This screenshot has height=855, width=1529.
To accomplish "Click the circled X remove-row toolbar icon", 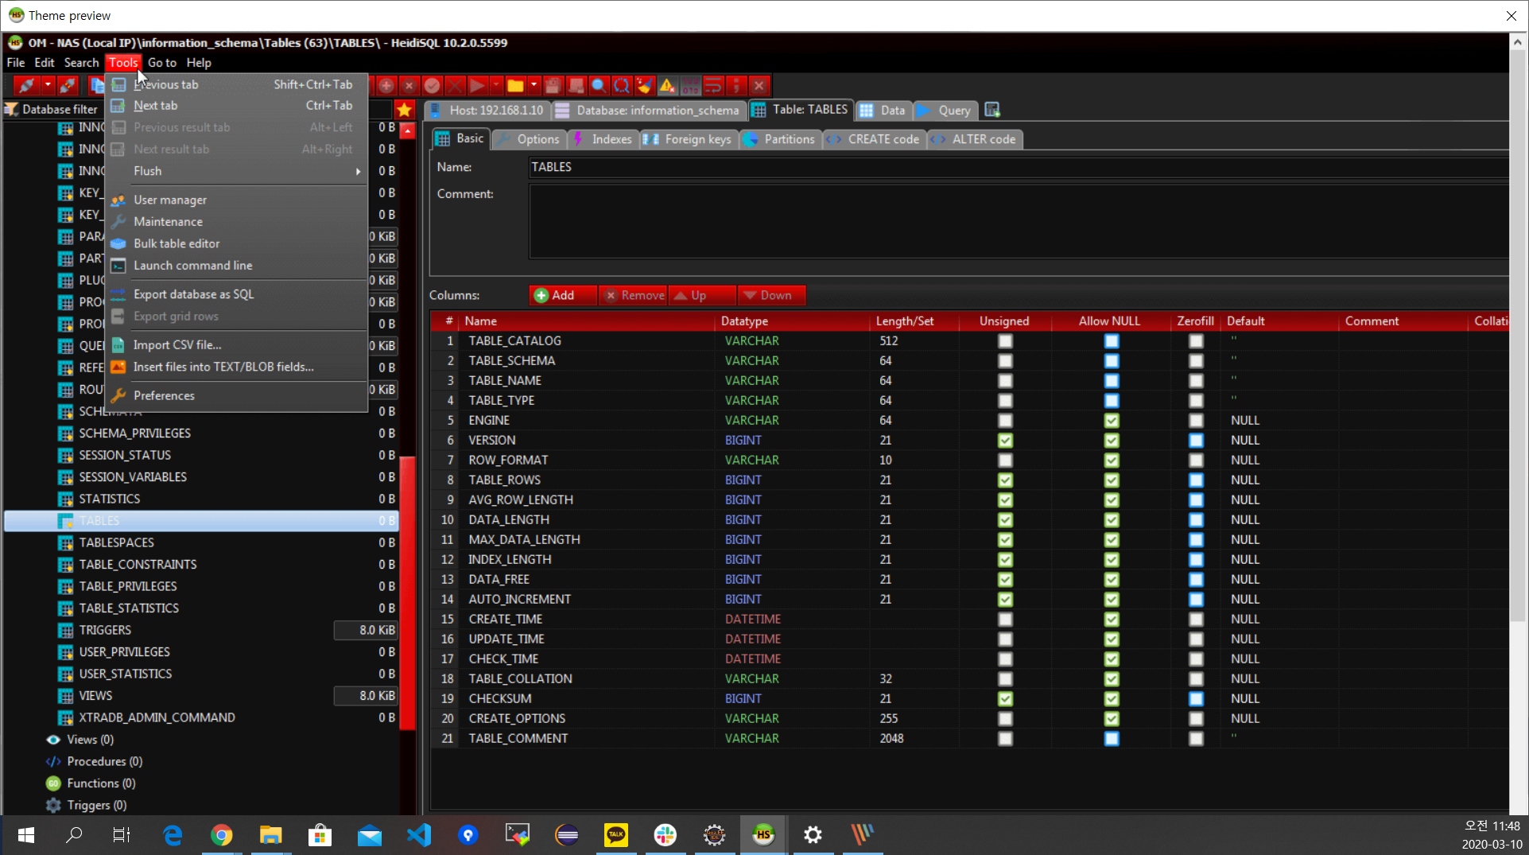I will point(409,85).
